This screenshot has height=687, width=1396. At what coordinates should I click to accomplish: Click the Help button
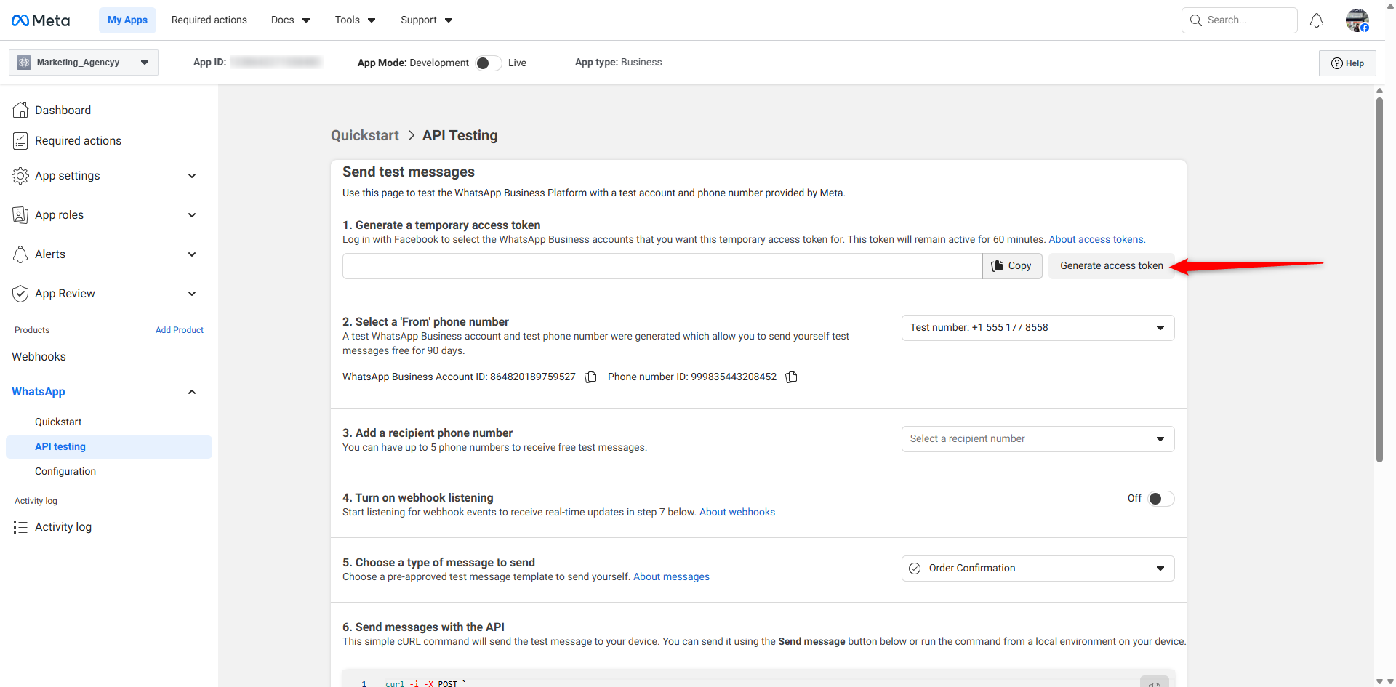pyautogui.click(x=1347, y=63)
